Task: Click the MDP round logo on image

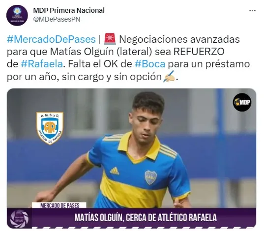Action: pos(242,102)
